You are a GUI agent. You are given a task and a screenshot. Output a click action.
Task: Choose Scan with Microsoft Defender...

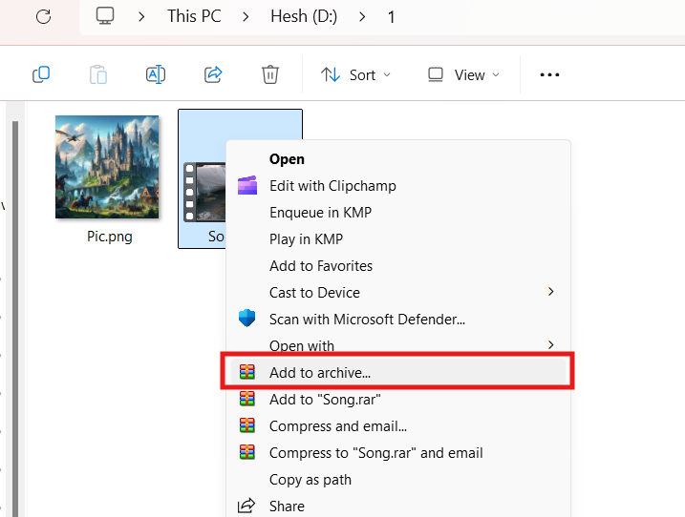coord(398,319)
